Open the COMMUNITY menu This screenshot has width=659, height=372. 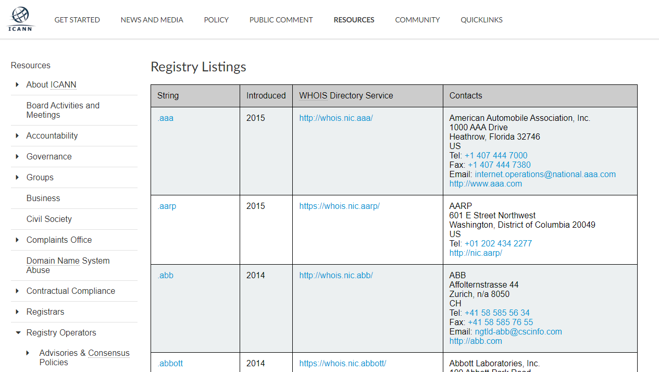tap(417, 20)
